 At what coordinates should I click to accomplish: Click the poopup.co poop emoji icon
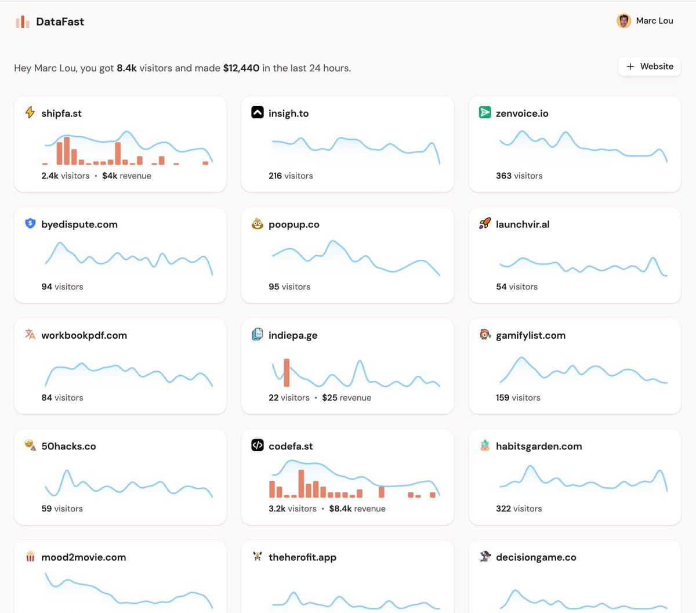point(258,223)
